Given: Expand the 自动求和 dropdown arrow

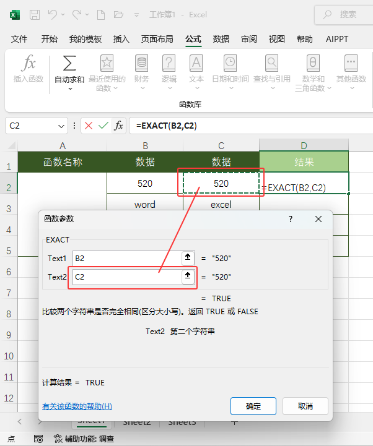Looking at the screenshot, I should coord(70,88).
